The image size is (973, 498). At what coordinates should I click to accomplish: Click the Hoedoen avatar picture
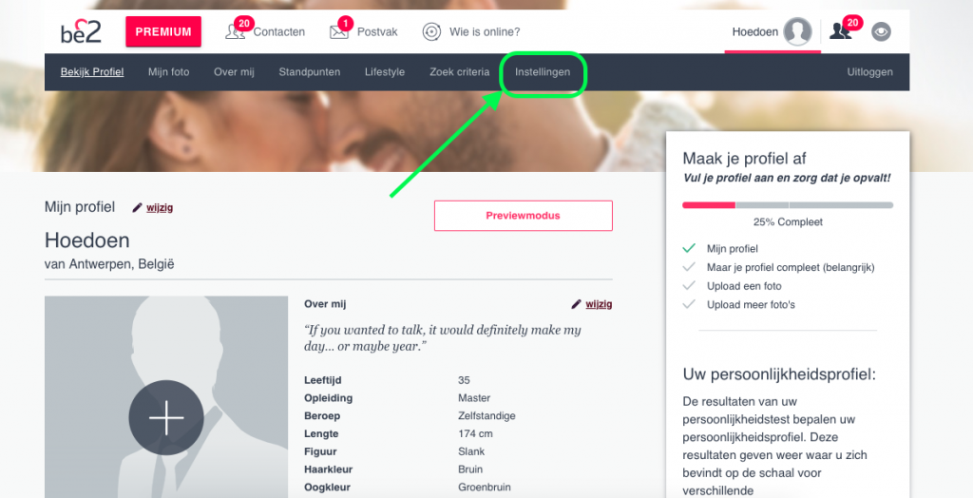click(x=797, y=31)
